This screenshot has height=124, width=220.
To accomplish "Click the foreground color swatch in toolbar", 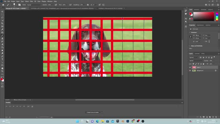I will 1,80.
